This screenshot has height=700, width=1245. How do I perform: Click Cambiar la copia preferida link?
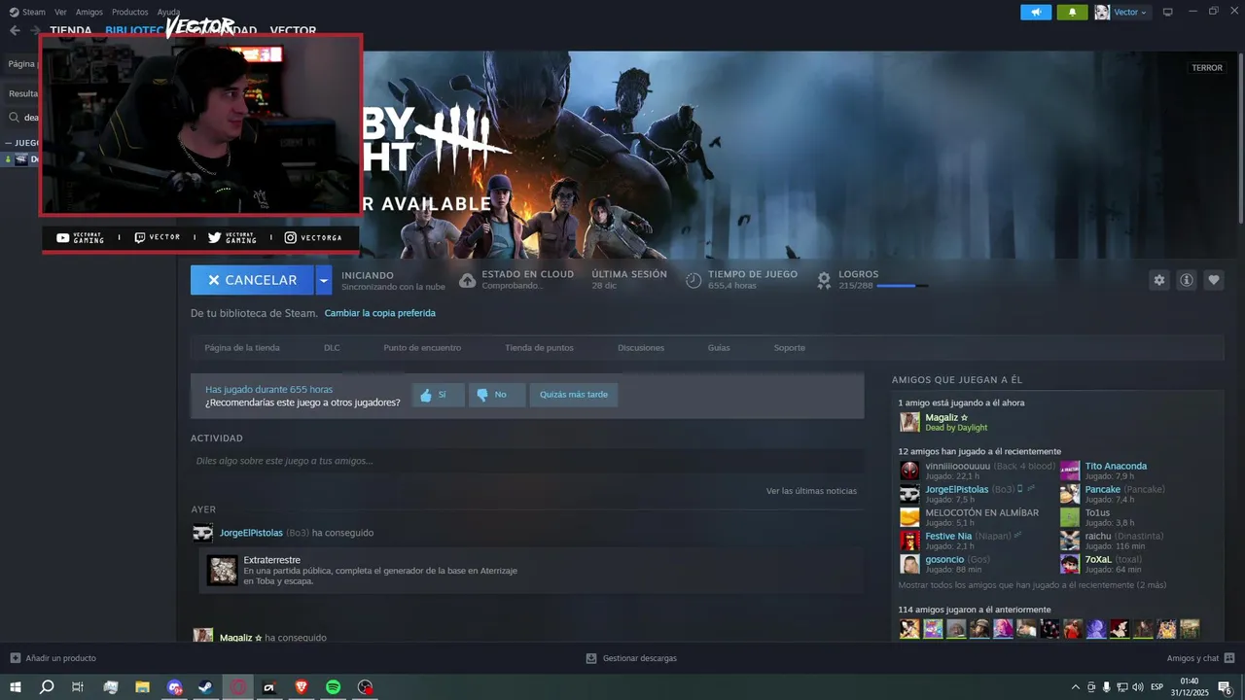[379, 313]
